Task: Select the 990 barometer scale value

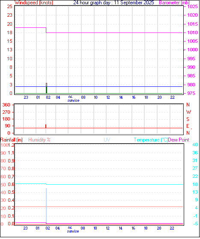Action: point(191,67)
